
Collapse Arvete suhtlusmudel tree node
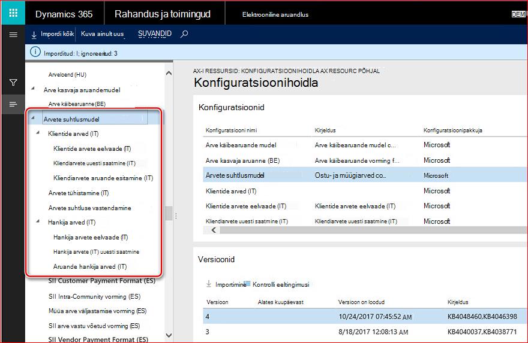(33, 118)
